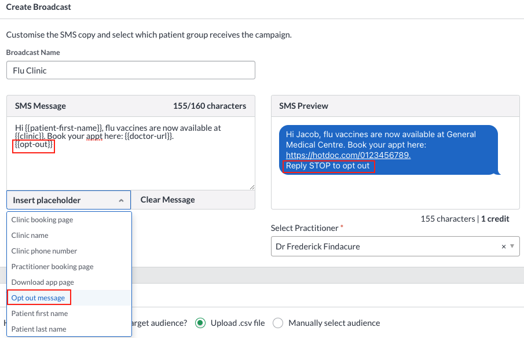Edit the Broadcast Name field showing Flu Clinic
Screen dimensions: 524x338
click(x=130, y=70)
